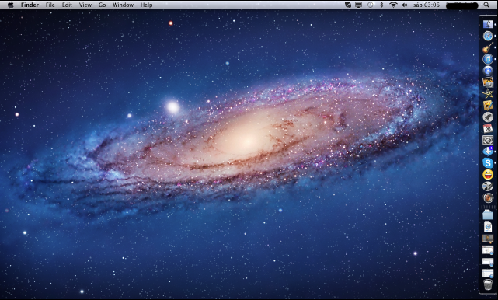Open the Help menu
Viewport: 498px width, 300px height.
tap(146, 5)
